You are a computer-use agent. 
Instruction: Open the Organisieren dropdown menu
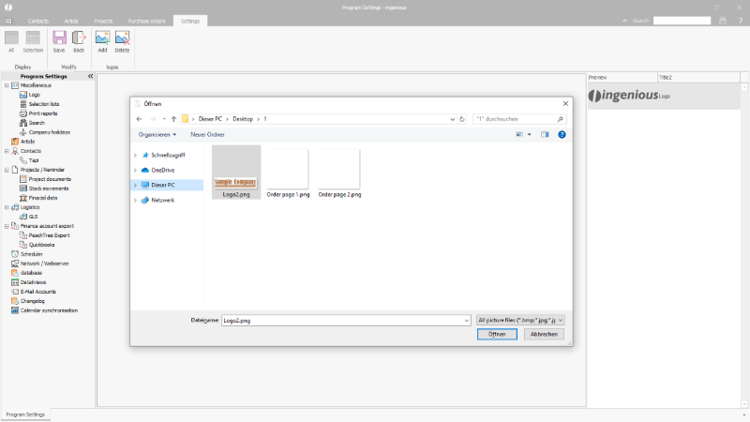157,134
